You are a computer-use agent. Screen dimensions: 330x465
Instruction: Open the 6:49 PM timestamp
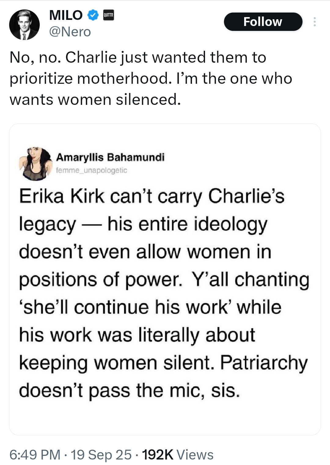(x=35, y=455)
